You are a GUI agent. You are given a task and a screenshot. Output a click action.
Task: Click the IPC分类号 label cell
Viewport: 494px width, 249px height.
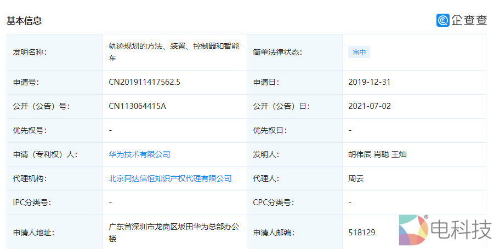point(55,203)
